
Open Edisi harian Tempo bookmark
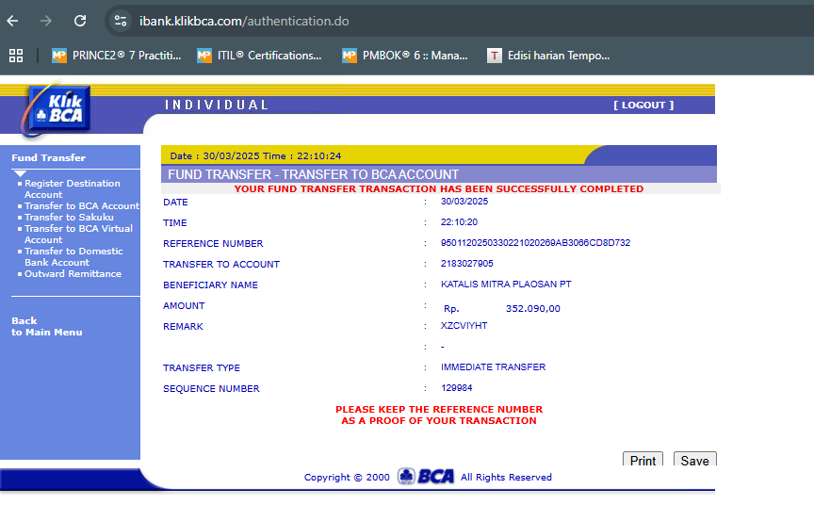coord(548,56)
